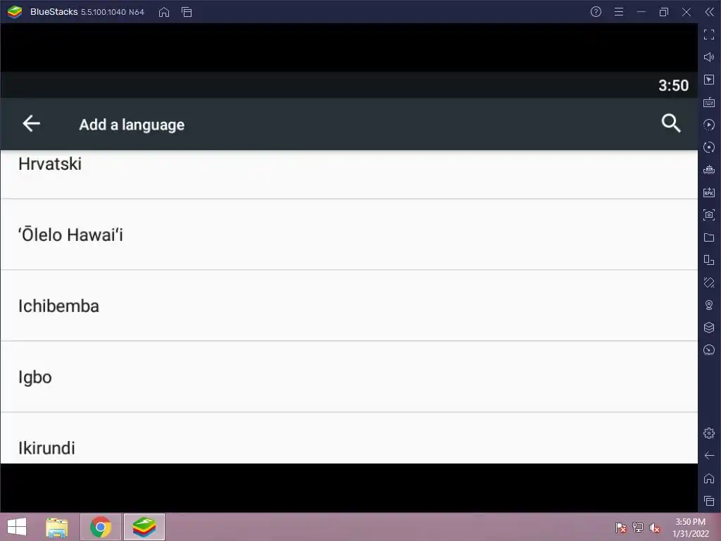The image size is (721, 541).
Task: Go back from Add a language screen
Action: click(x=31, y=123)
